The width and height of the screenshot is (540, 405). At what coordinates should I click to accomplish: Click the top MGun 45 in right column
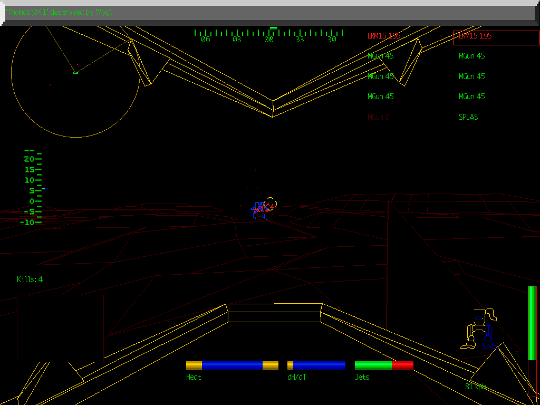coord(471,56)
